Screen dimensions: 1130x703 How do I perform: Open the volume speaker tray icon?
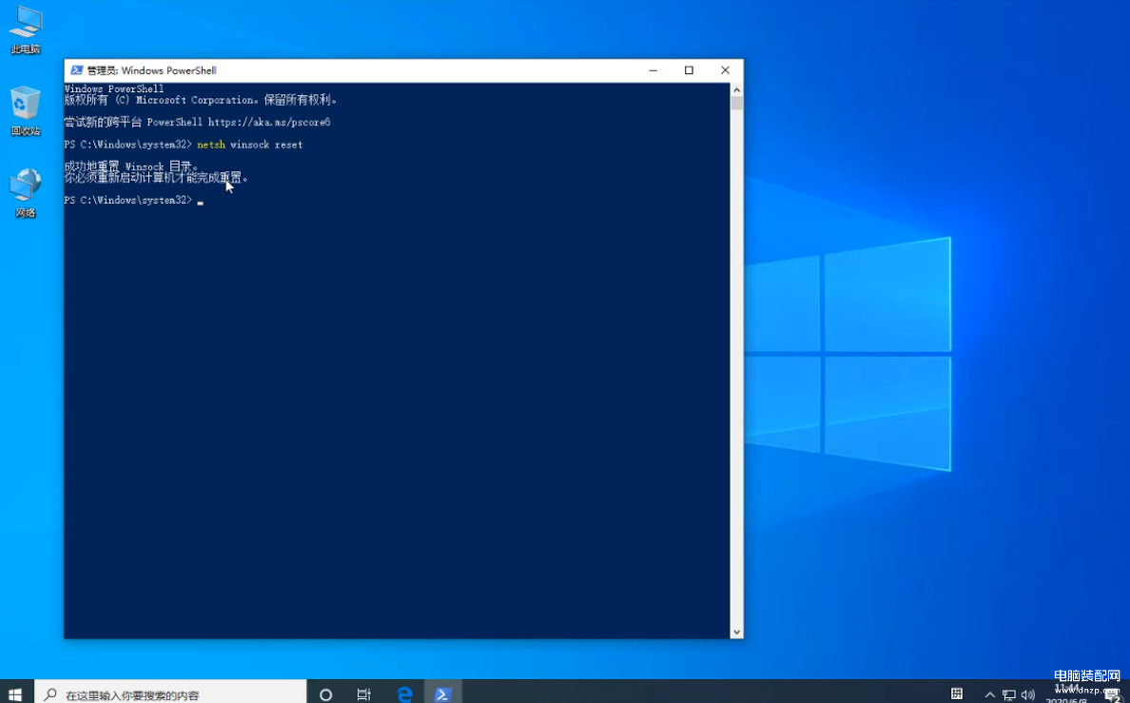[x=1027, y=695]
